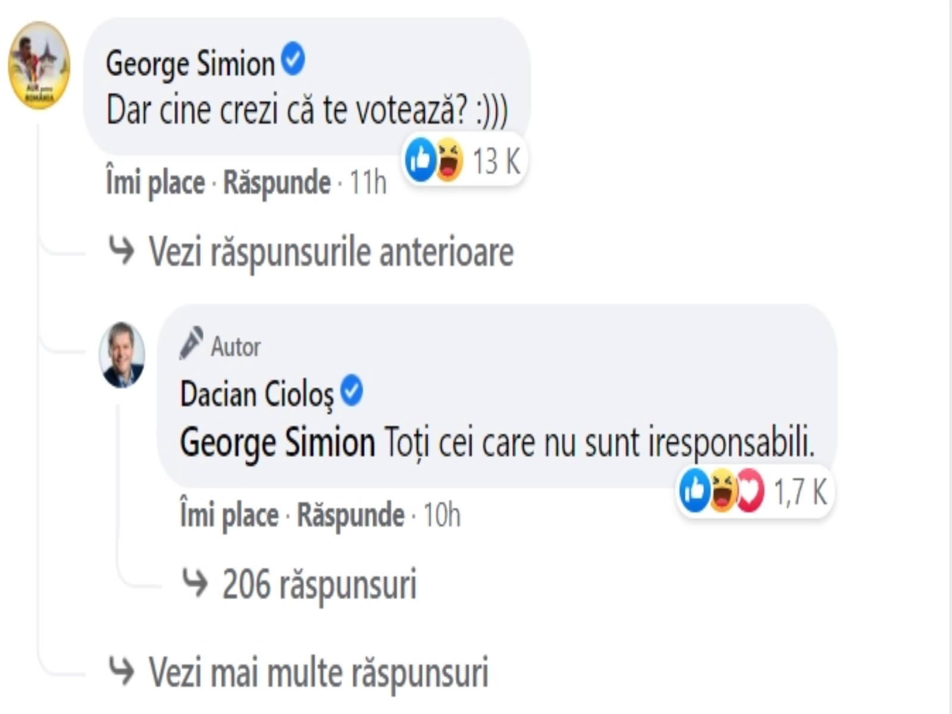Click laughing emoji on Cioloş's reply
This screenshot has height=714, width=952.
tap(723, 491)
